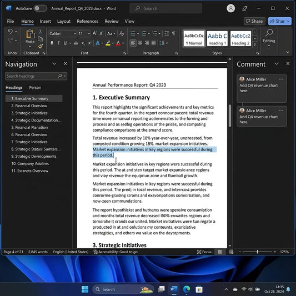Switch to the Layout tab
This screenshot has width=296, height=296.
[x=64, y=21]
